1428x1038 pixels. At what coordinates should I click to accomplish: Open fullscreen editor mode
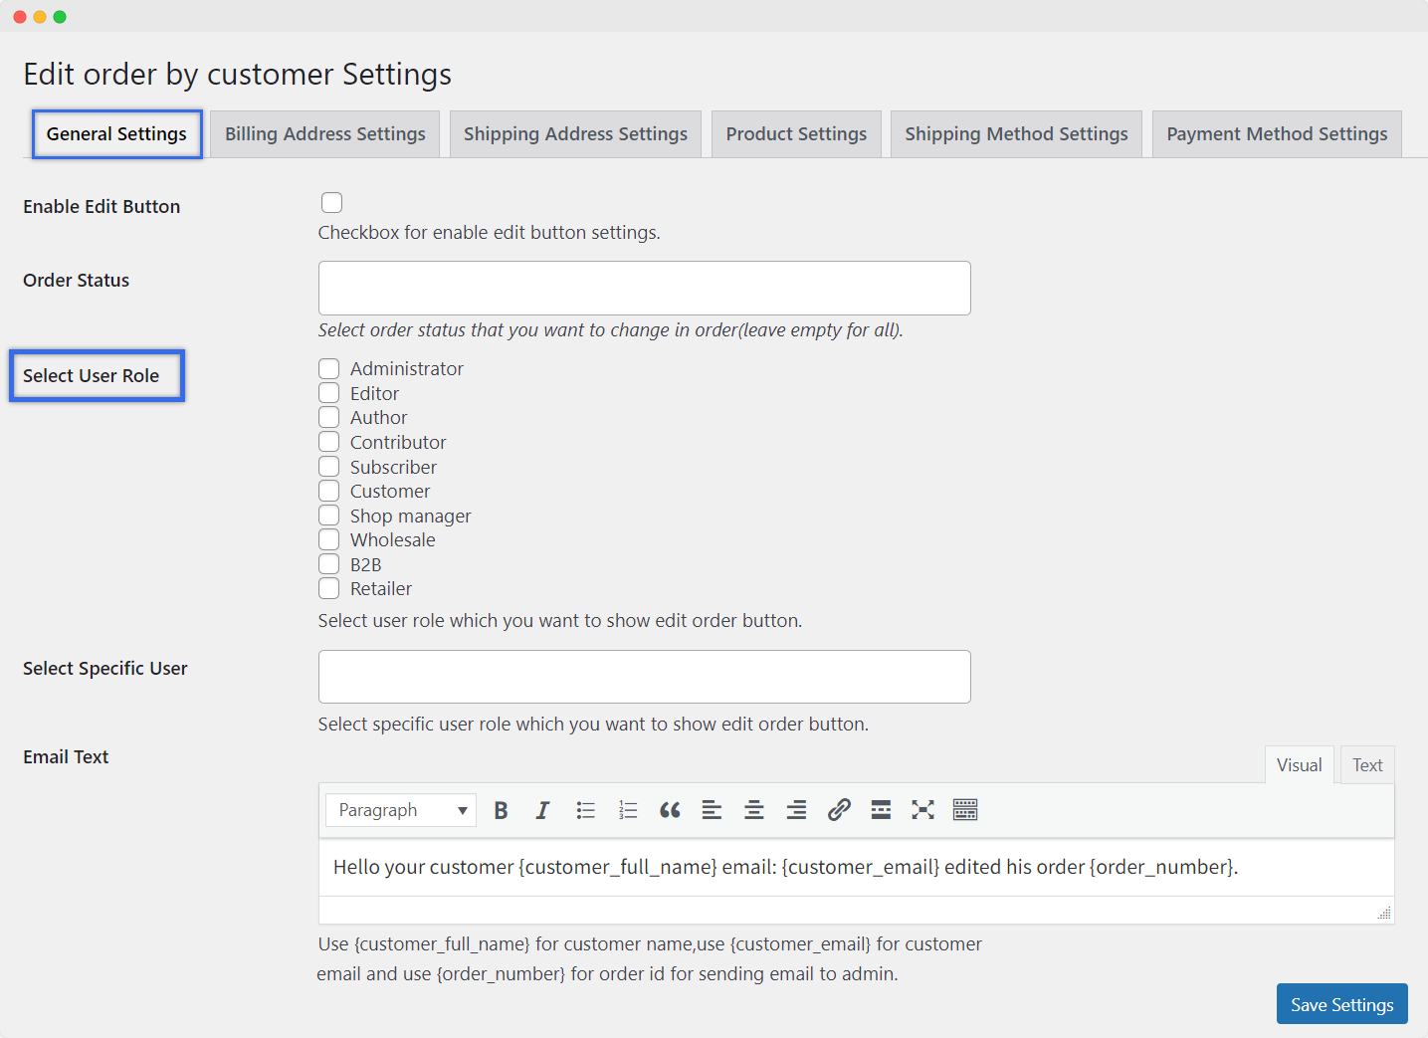point(922,810)
